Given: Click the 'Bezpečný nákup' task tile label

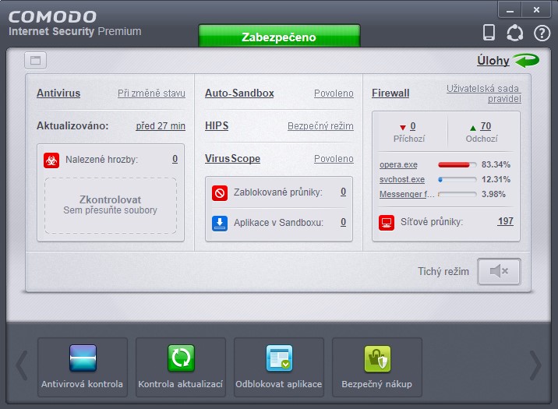Looking at the screenshot, I should point(377,384).
